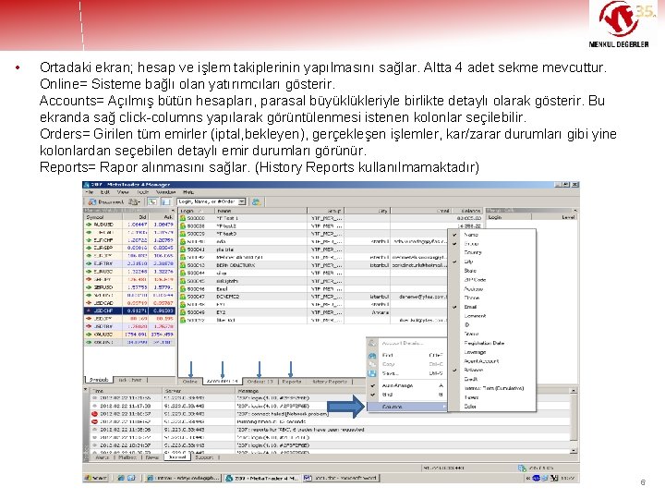The width and height of the screenshot is (665, 499).
Task: Click the journal scrollbar up arrow
Action: pos(574,390)
